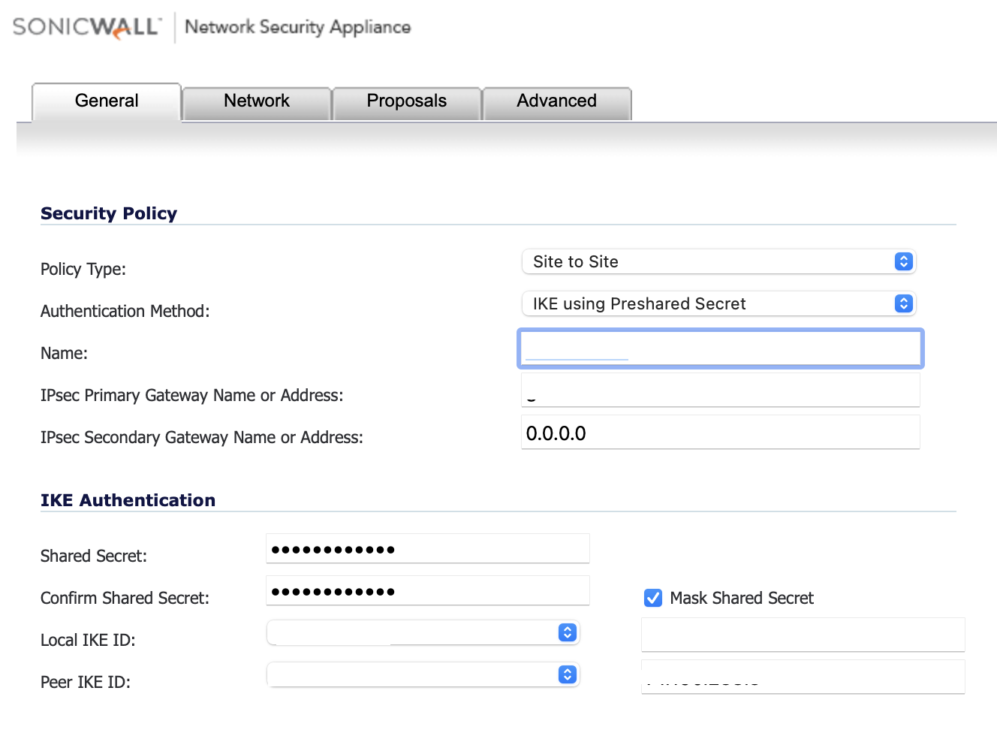Switch to the General tab
Screen dimensions: 997x730
coord(106,101)
